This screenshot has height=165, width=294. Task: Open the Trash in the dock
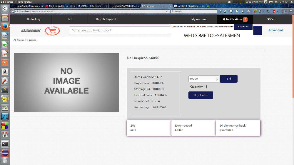[5, 161]
